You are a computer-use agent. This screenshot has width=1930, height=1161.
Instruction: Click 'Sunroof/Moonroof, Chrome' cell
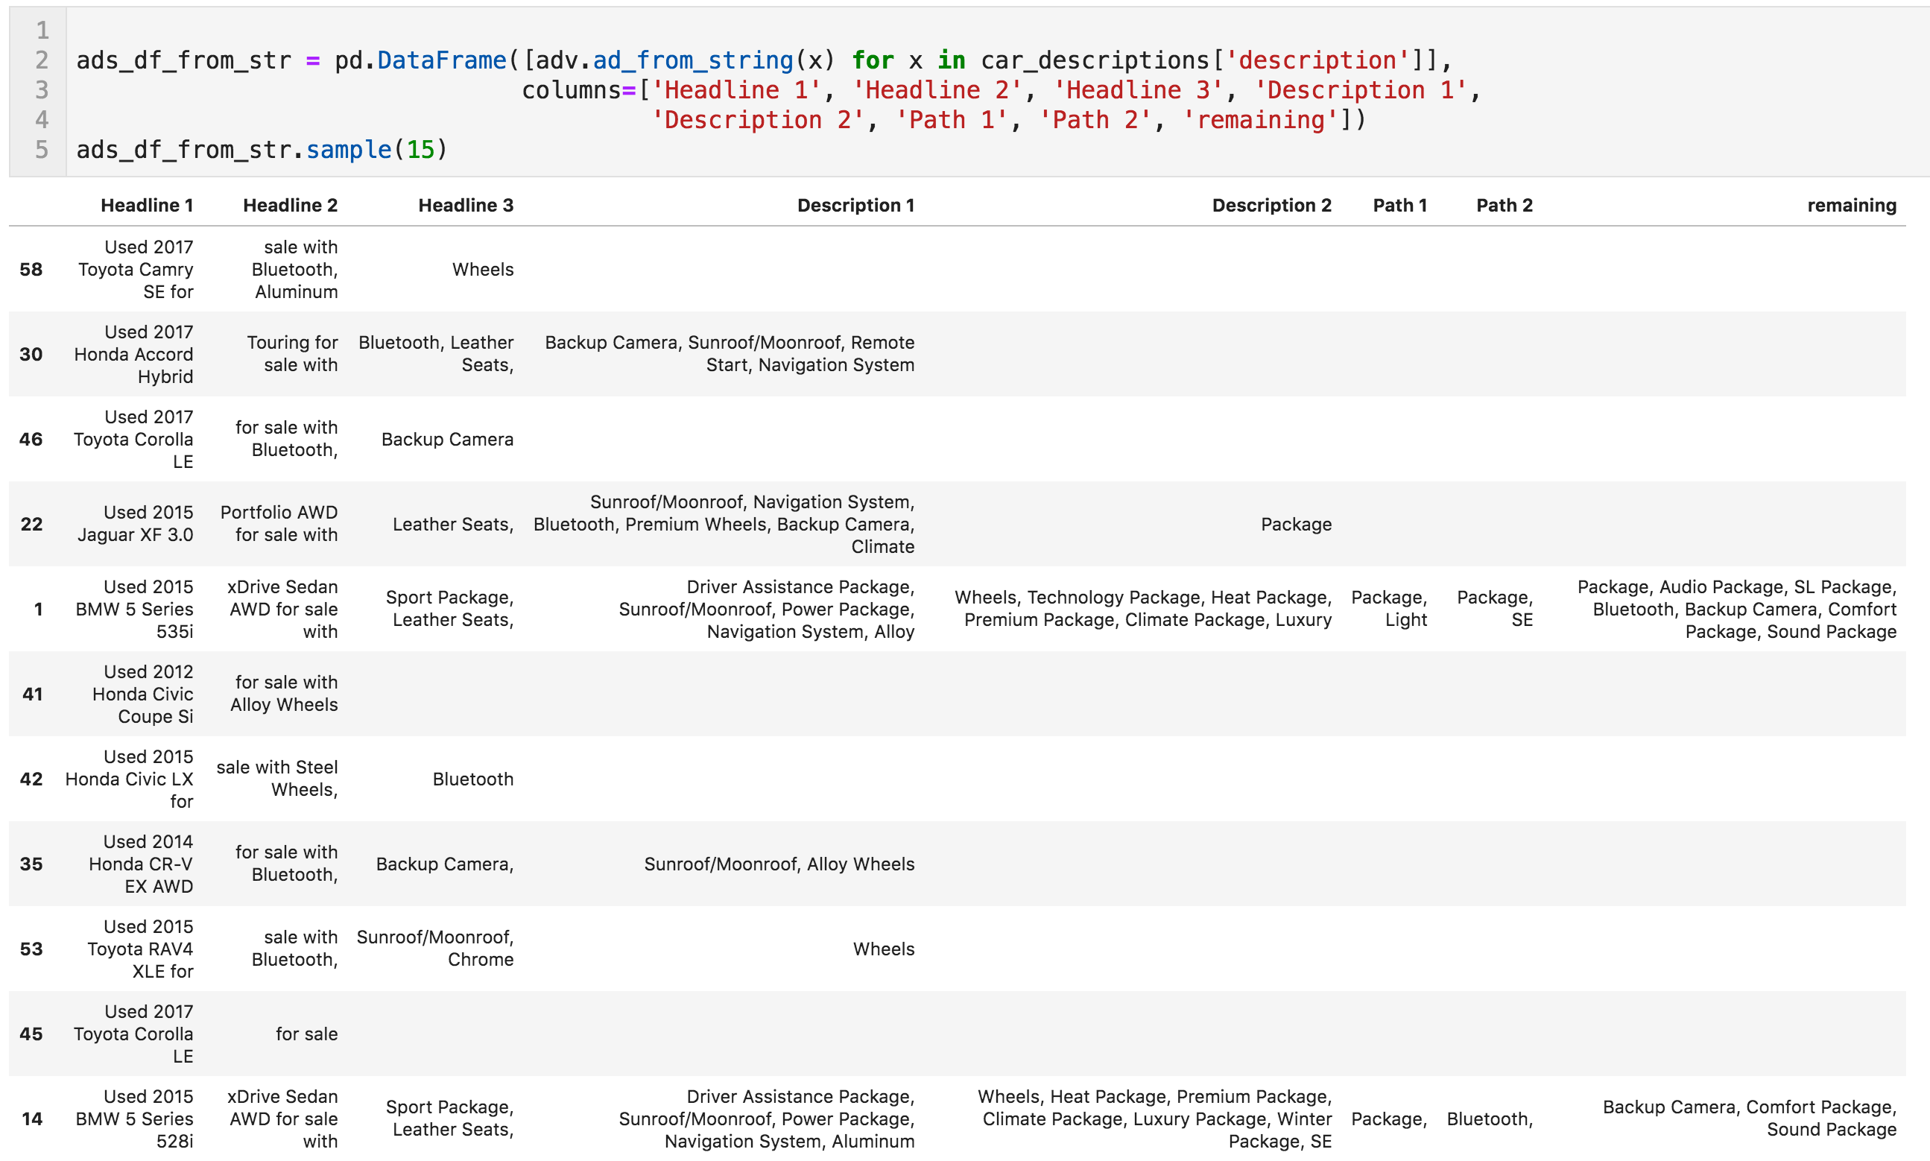click(x=435, y=948)
